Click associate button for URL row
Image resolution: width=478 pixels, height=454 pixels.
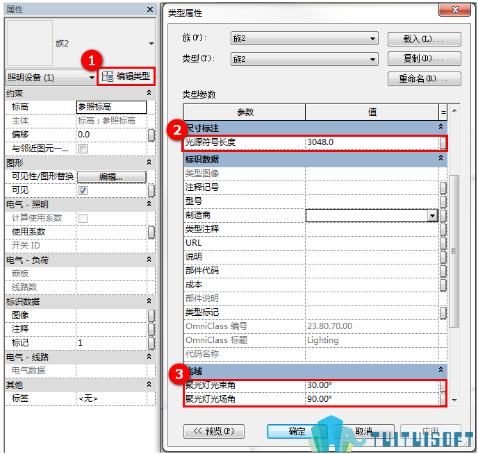click(443, 243)
